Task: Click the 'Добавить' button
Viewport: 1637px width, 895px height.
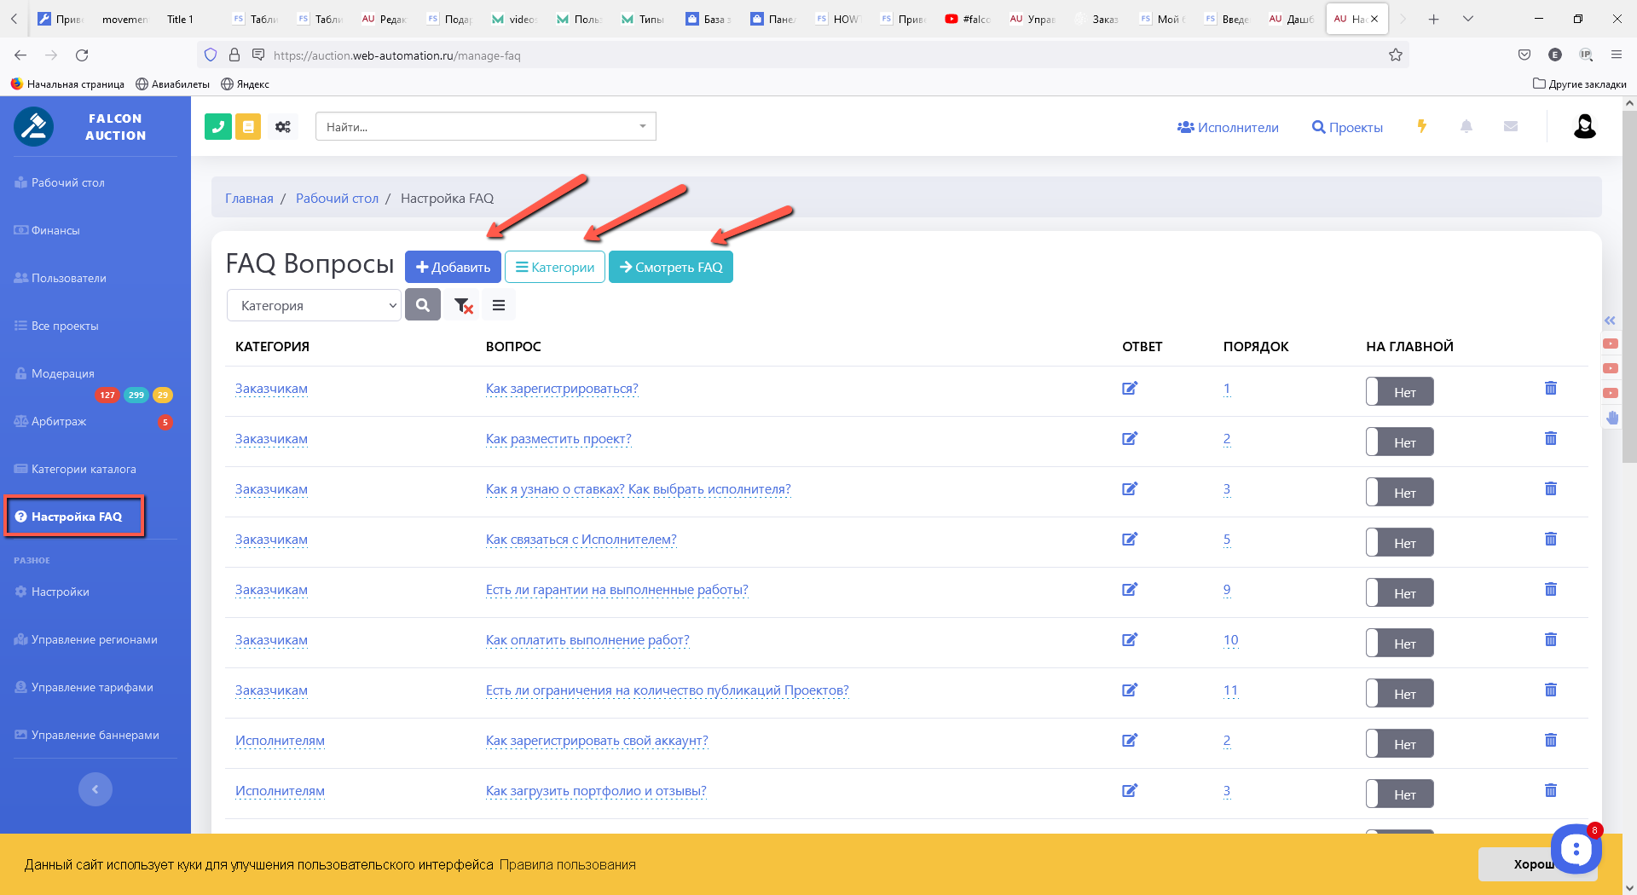Action: click(453, 267)
